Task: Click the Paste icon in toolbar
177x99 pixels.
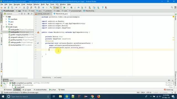Action: coord(31,7)
